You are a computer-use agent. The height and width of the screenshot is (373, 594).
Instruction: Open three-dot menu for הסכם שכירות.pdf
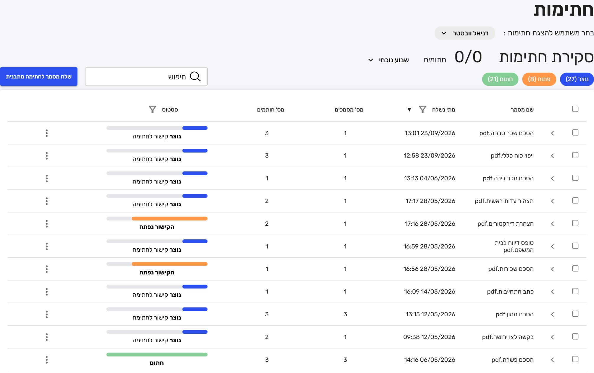(x=47, y=269)
